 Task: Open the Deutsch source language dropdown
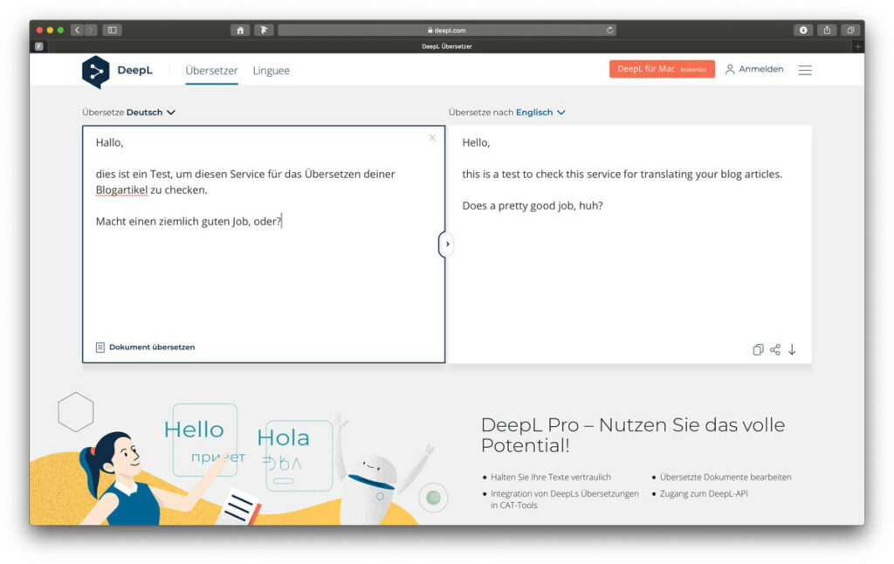148,112
